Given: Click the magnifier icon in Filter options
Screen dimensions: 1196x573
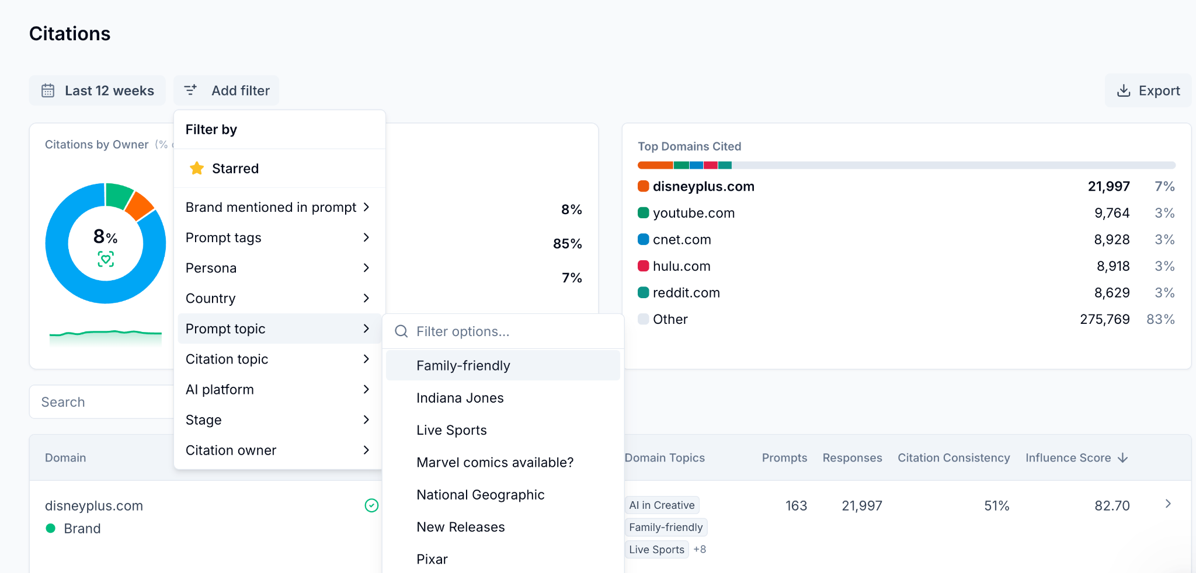Looking at the screenshot, I should [x=401, y=331].
